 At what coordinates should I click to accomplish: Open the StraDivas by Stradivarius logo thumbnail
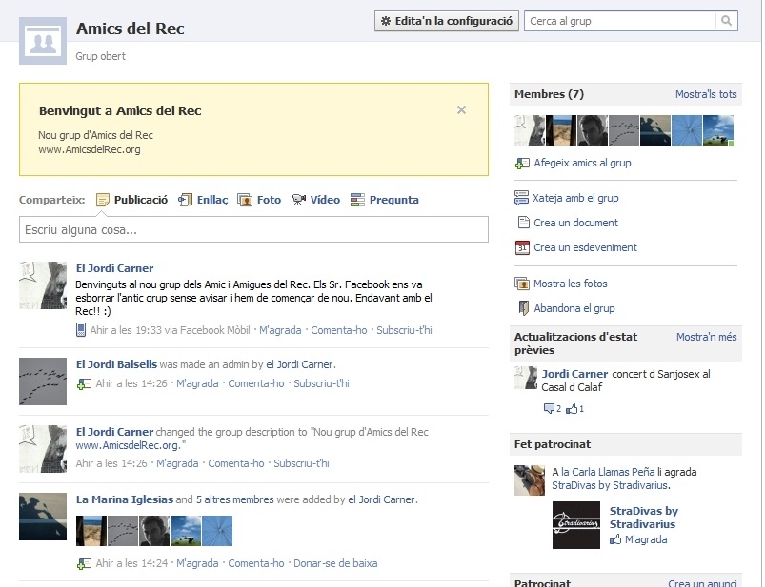click(x=576, y=525)
